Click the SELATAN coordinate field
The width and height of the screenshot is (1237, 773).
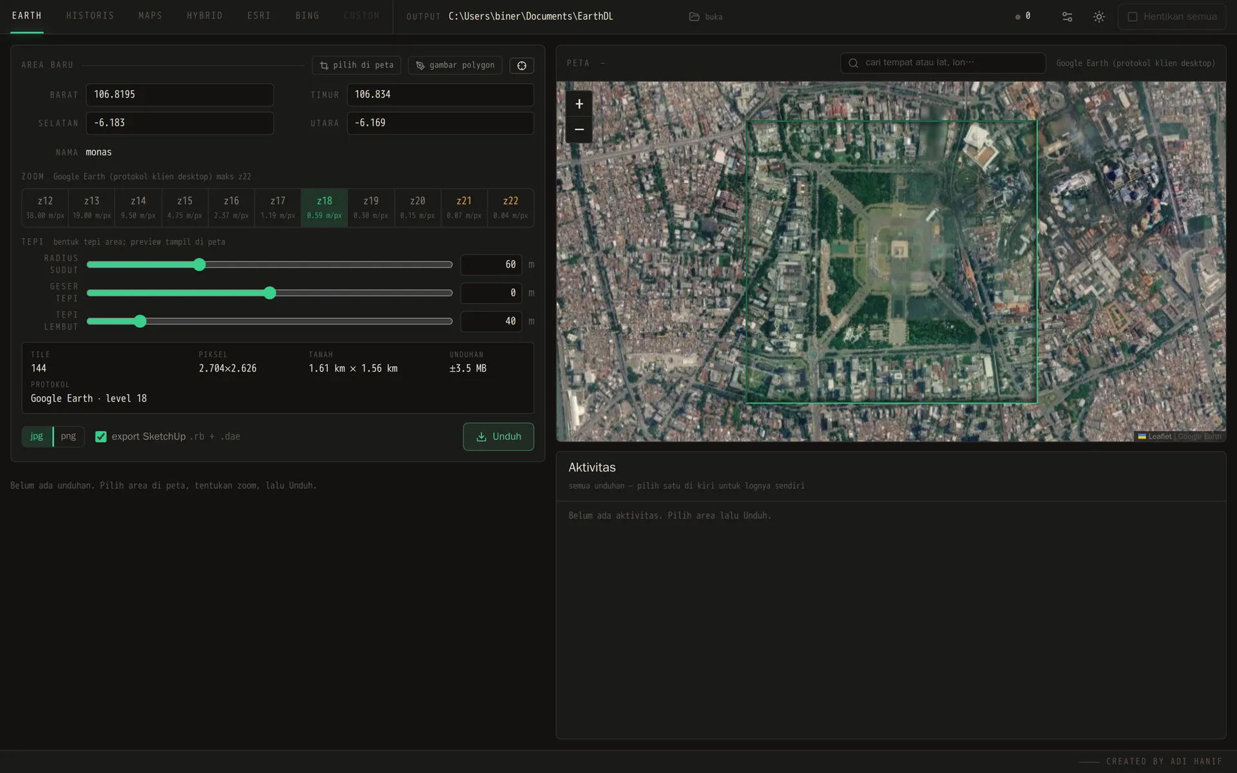tap(180, 123)
